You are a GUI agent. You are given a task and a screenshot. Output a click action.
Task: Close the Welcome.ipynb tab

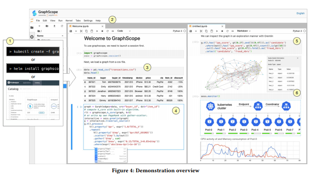[102, 26]
